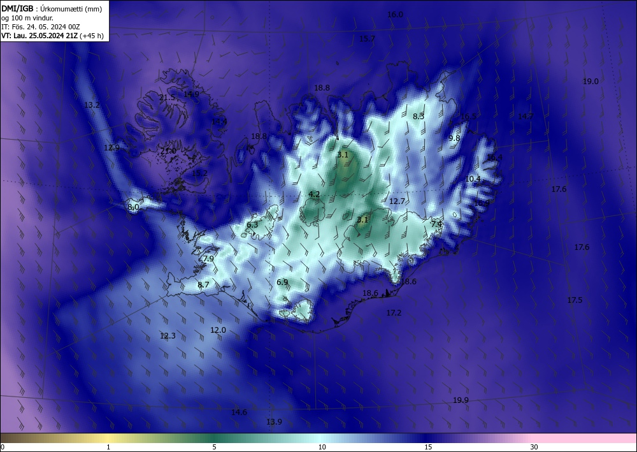Viewport: 637px width, 452px height.
Task: Click the 21.0 value label
Action: pos(168,151)
